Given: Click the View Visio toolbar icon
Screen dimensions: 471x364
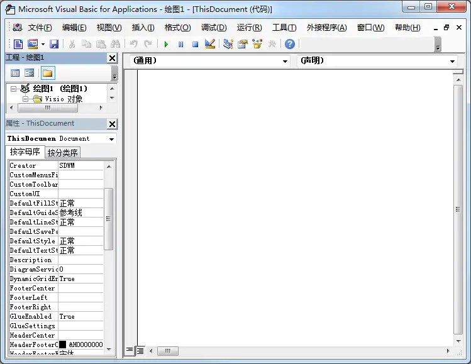Looking at the screenshot, I should [x=18, y=44].
